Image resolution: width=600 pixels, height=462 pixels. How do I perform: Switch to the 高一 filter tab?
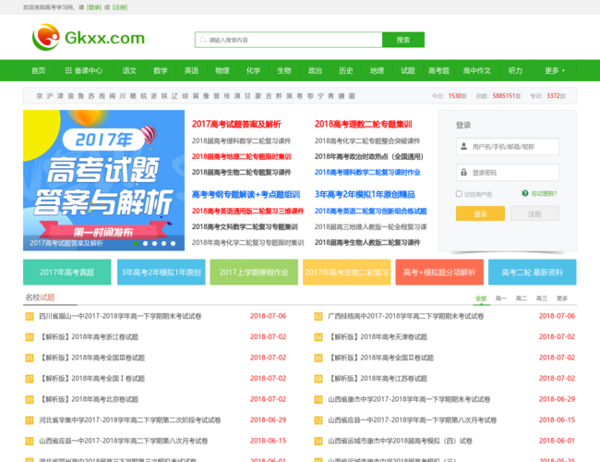[x=501, y=298]
